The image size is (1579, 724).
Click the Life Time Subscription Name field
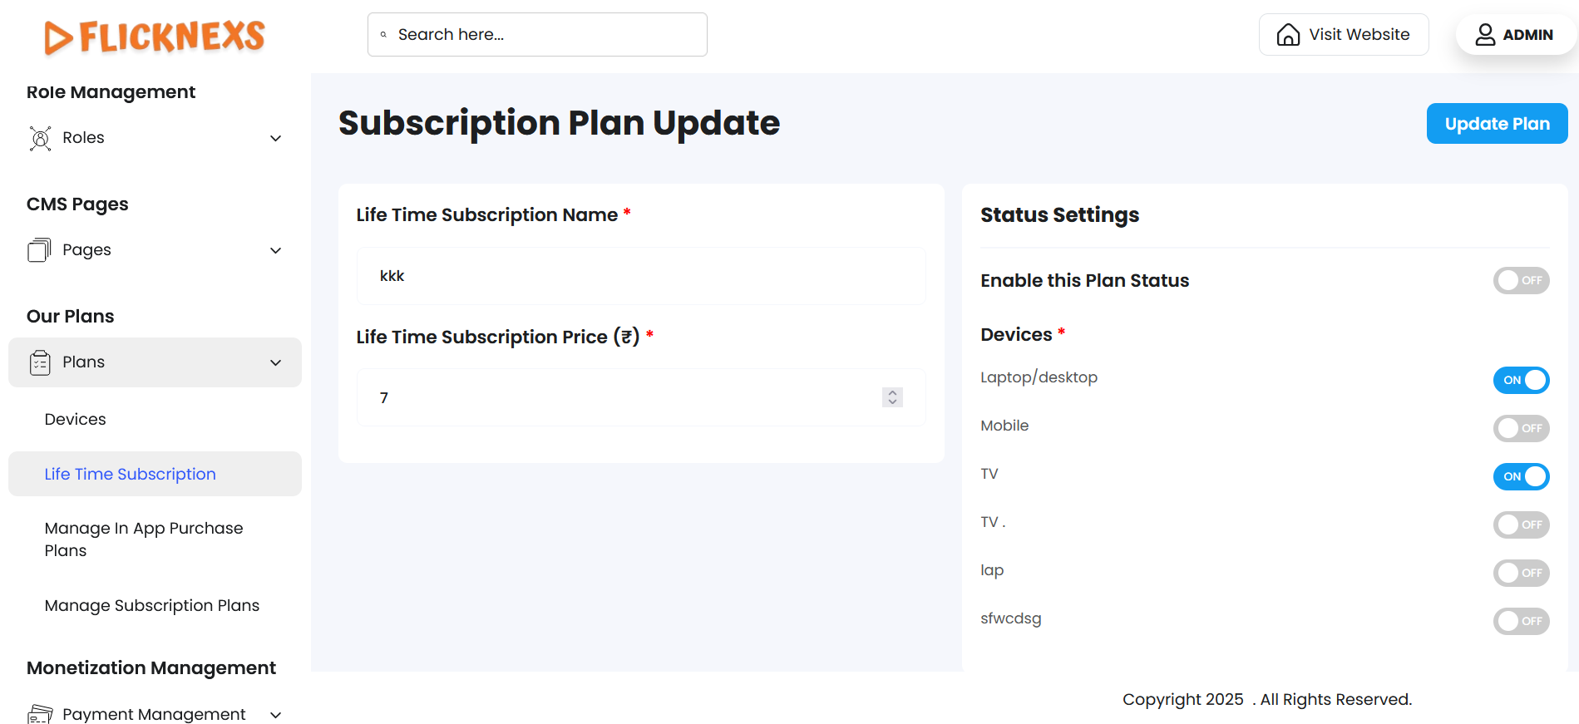point(640,276)
